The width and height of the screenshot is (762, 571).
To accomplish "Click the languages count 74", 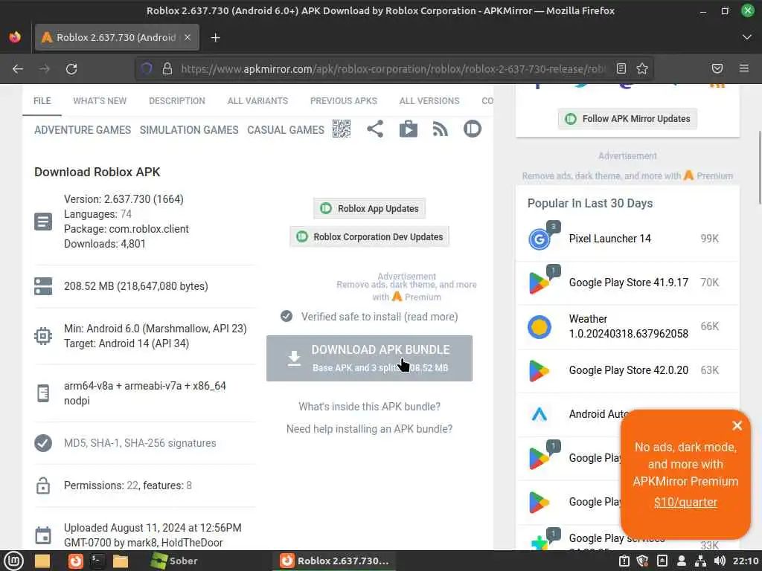I will (x=126, y=214).
